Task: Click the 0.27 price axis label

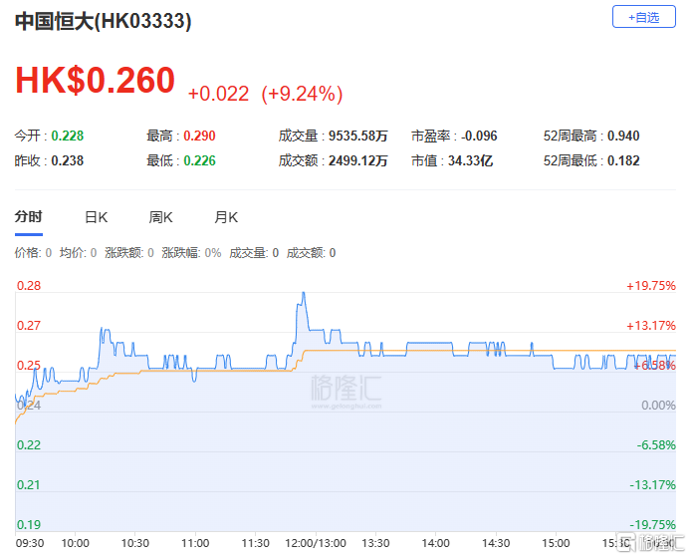Action: click(29, 326)
